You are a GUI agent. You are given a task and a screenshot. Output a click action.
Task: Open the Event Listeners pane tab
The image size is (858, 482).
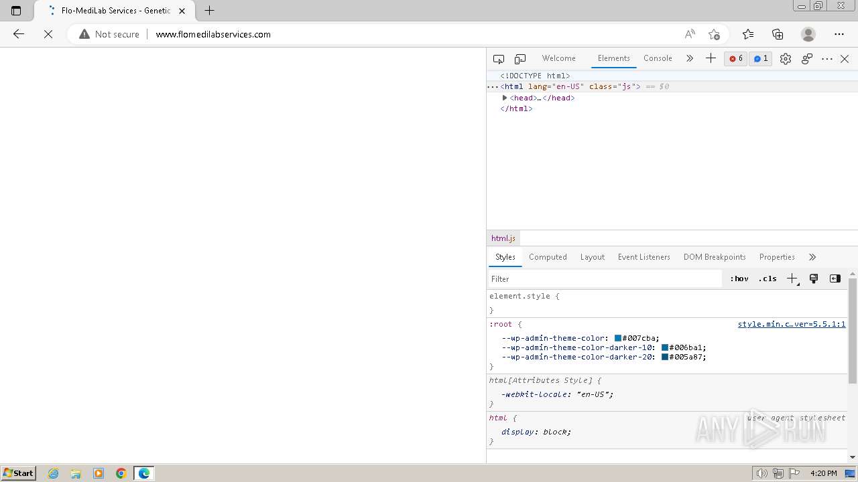[x=644, y=257]
